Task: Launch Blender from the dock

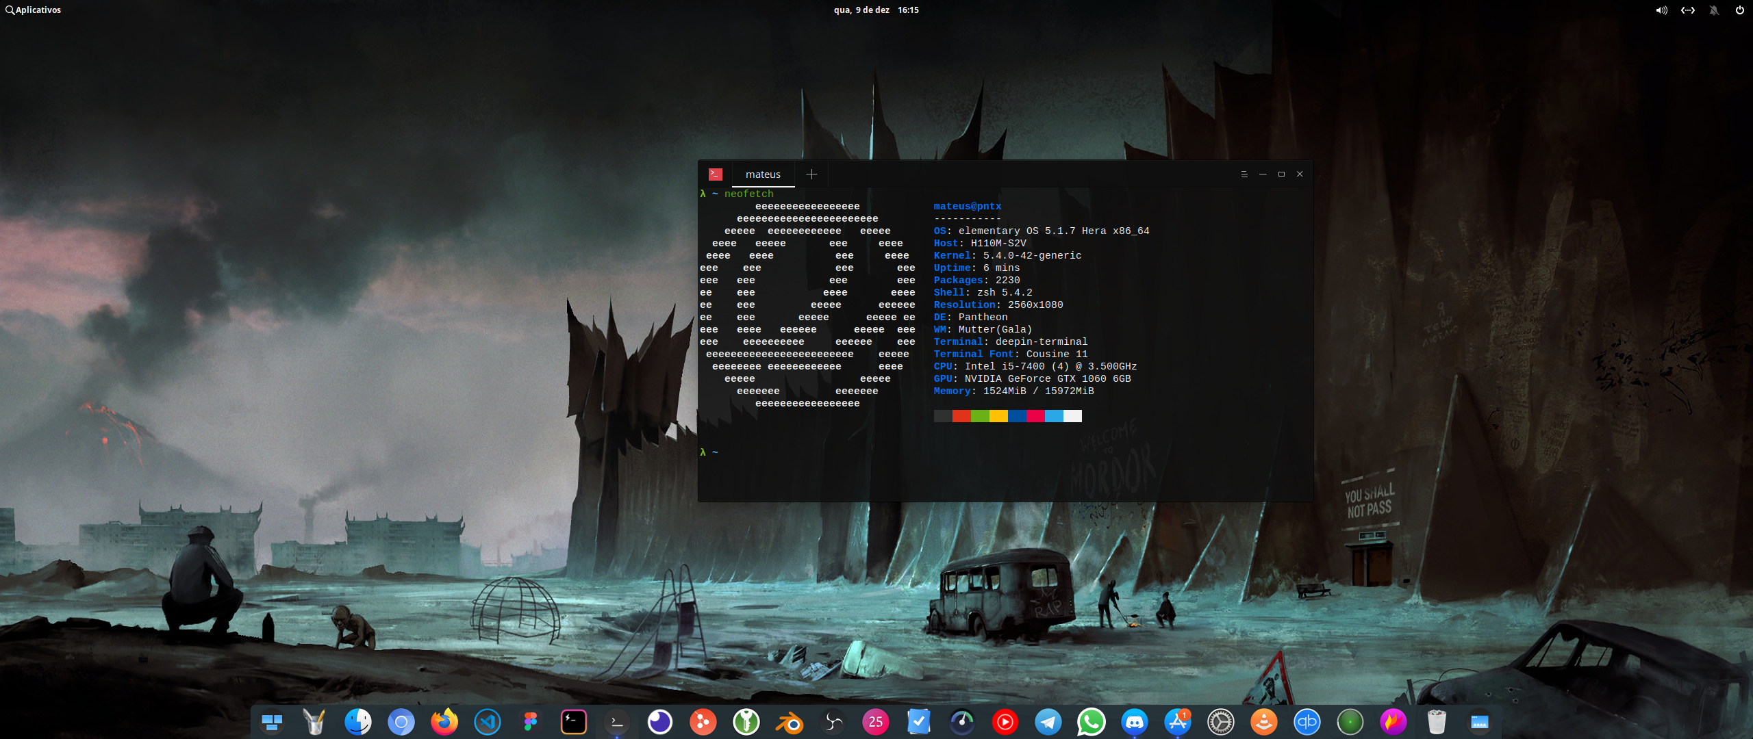Action: (x=790, y=722)
